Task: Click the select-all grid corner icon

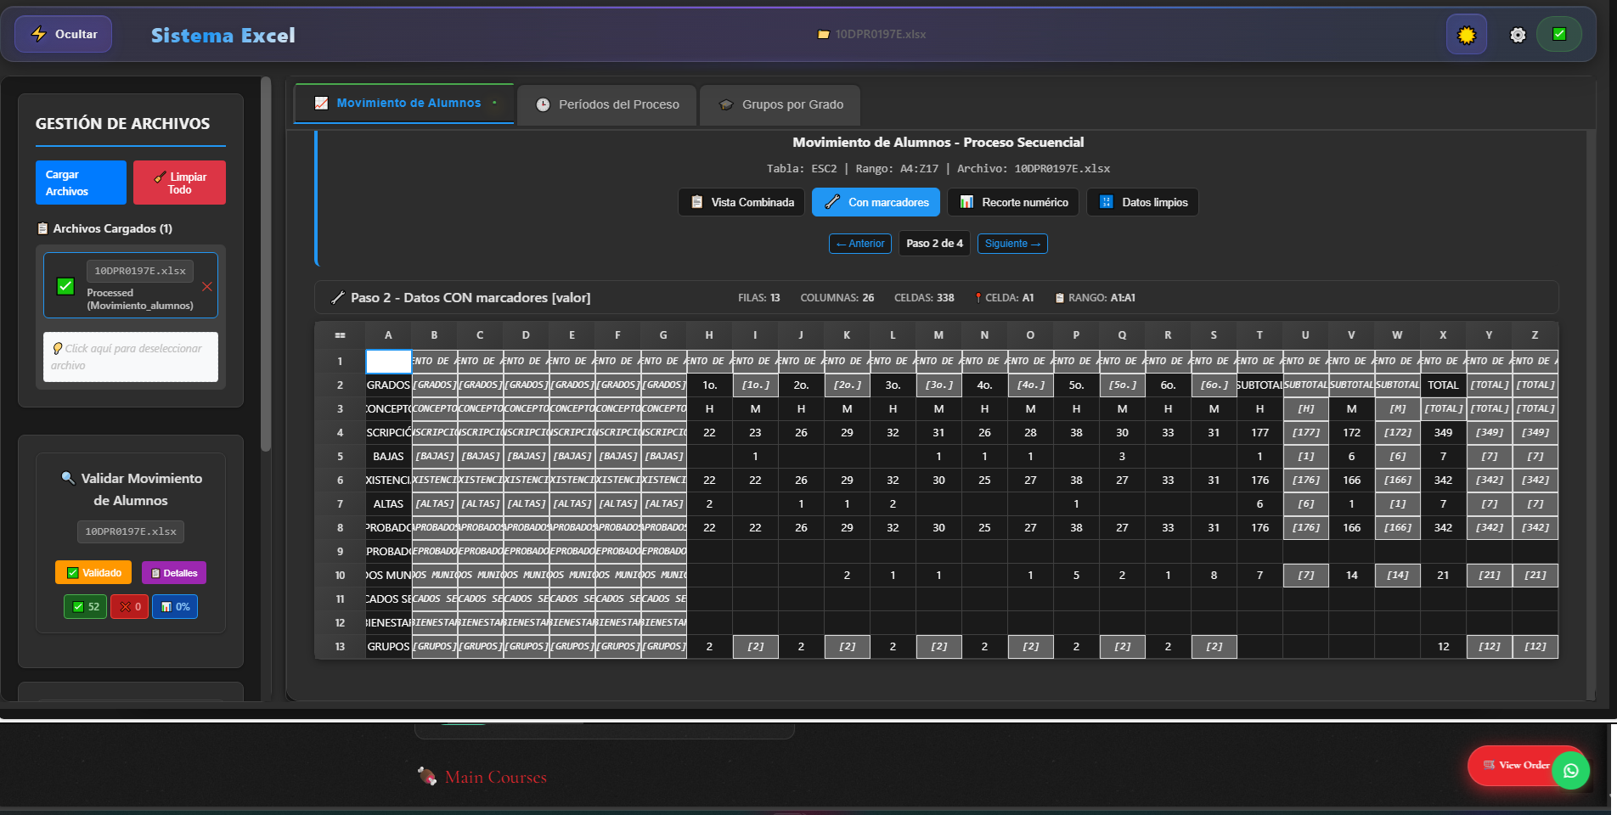Action: (340, 335)
